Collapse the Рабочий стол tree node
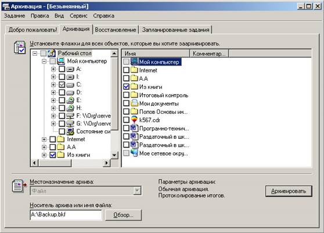 (x=35, y=53)
